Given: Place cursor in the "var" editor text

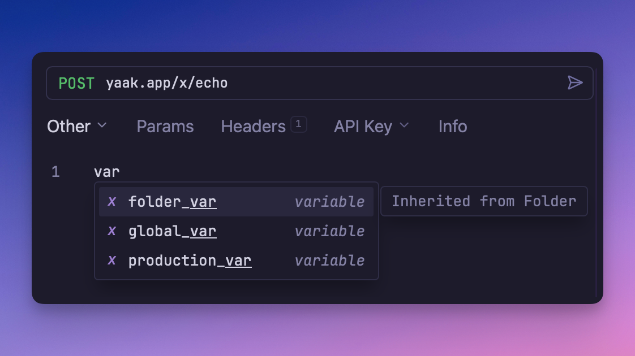Looking at the screenshot, I should [107, 172].
